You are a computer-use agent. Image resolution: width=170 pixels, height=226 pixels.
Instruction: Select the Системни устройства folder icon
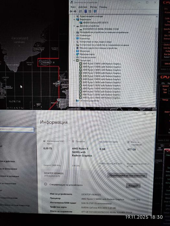78,101
